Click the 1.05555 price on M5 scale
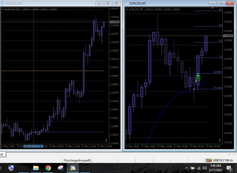The height and width of the screenshot is (173, 237). tap(228, 12)
